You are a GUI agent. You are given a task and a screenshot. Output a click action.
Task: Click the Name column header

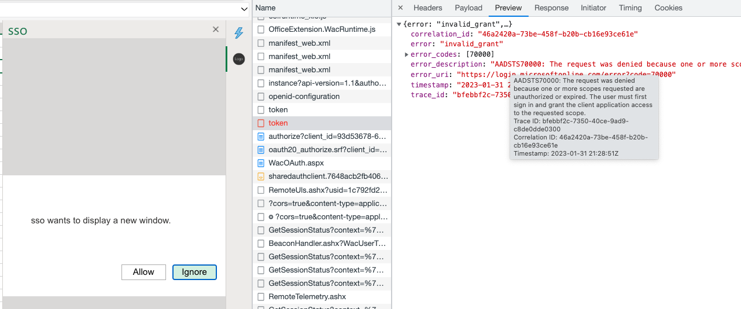(322, 8)
